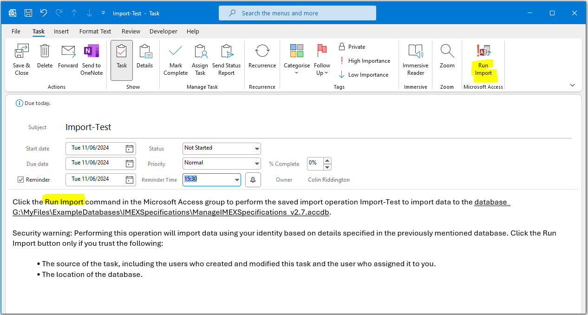Delete this task with the trash icon
588x315 pixels.
[45, 50]
